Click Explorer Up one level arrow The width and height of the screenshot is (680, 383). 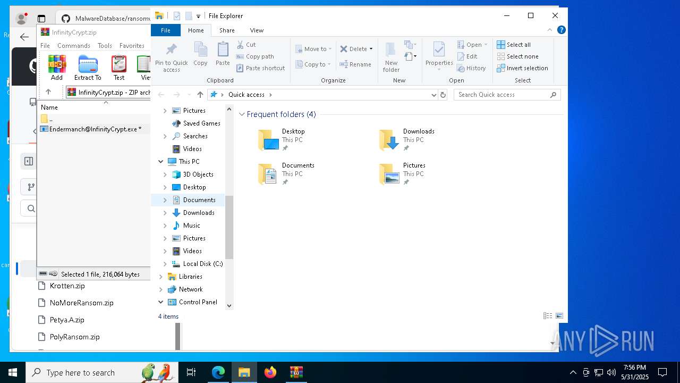[x=200, y=95]
